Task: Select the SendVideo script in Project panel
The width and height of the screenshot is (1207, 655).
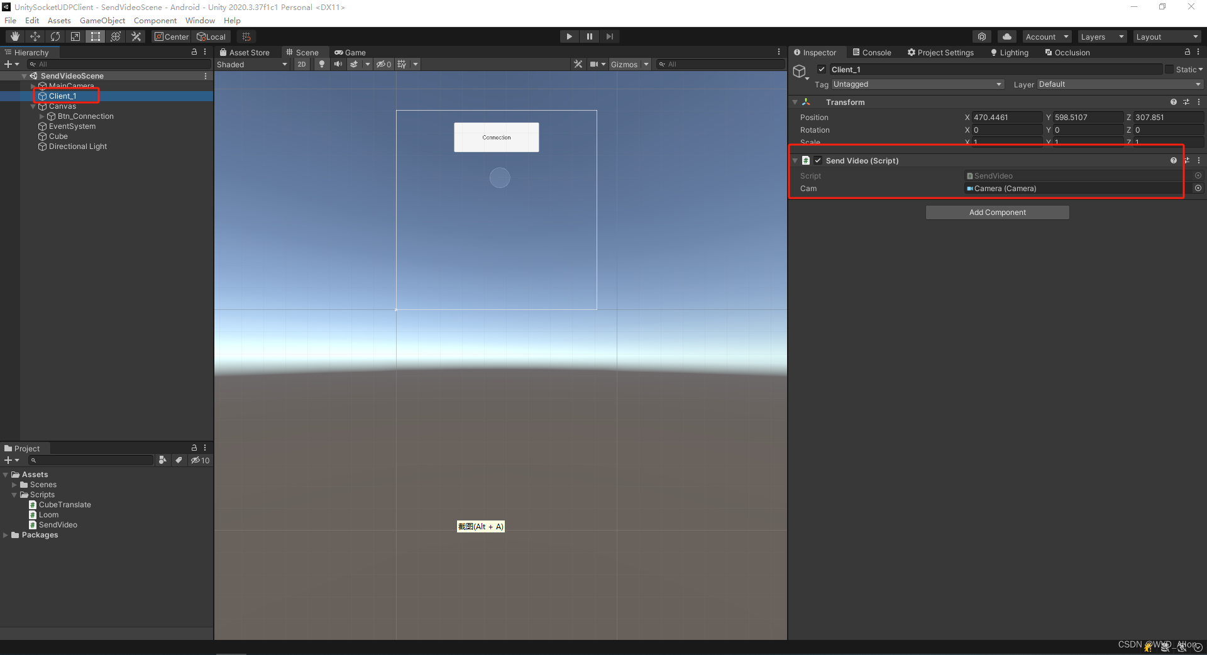Action: click(58, 524)
